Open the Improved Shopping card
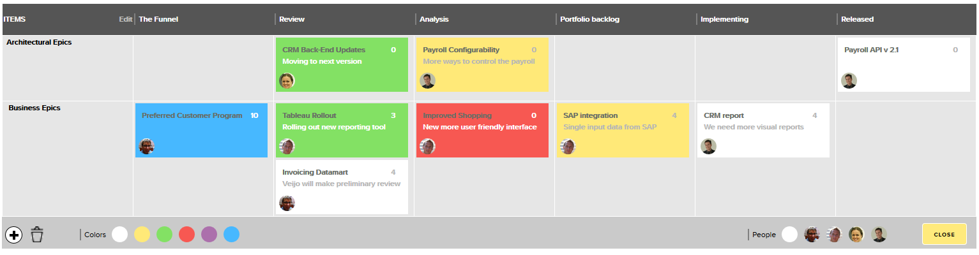The height and width of the screenshot is (255, 979). 482,130
